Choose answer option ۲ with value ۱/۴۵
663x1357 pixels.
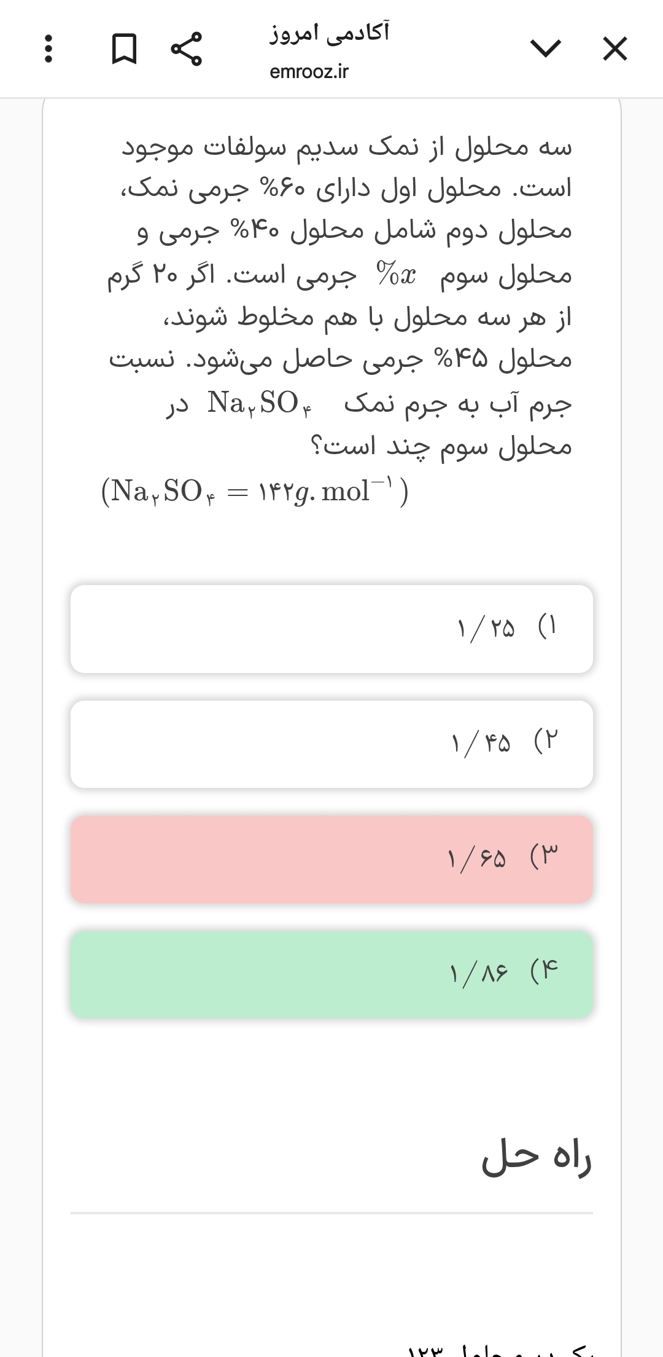(x=331, y=744)
